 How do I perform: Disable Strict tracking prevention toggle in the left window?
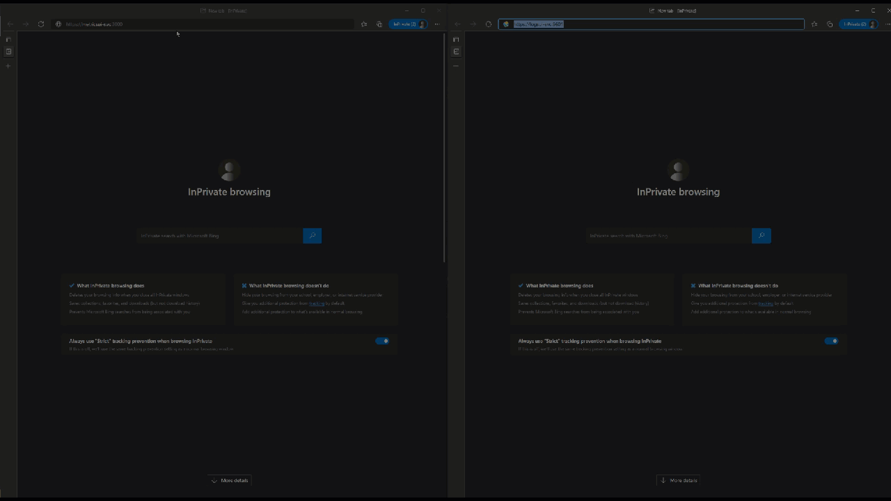pos(382,341)
